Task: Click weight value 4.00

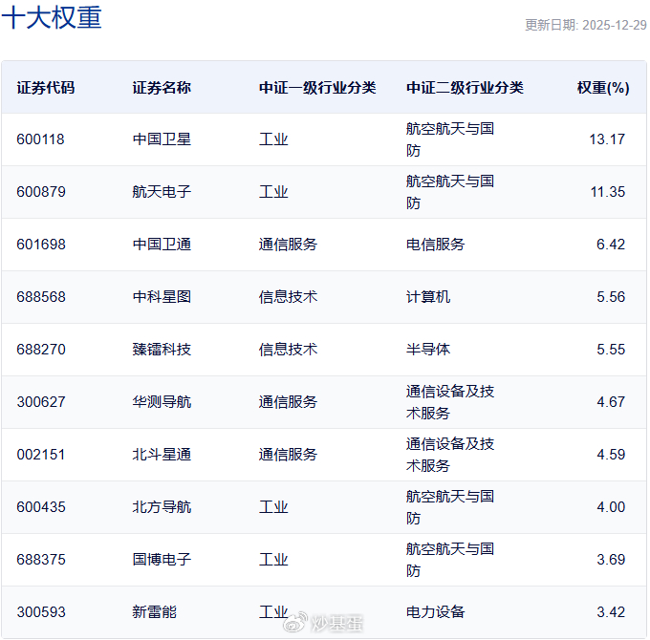Action: tap(611, 507)
